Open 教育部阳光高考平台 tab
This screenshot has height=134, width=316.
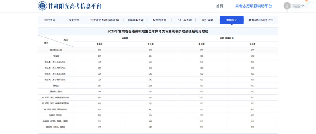261,20
